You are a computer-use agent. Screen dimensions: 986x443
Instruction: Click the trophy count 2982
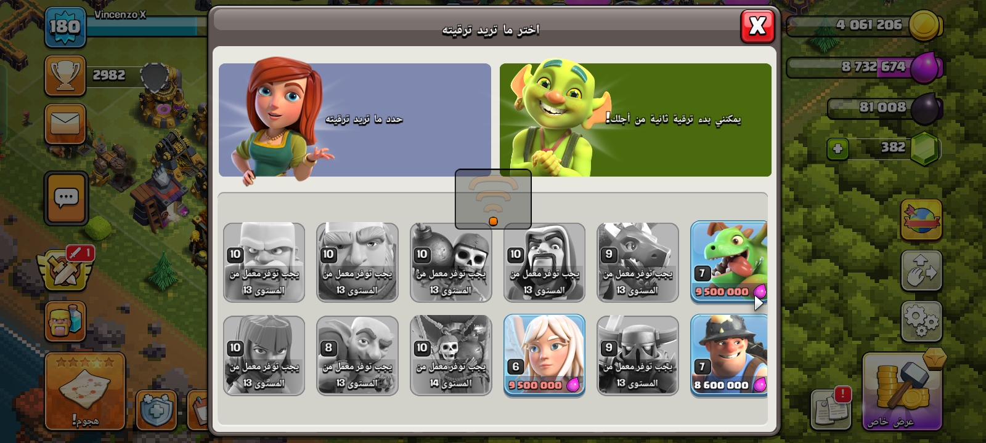tap(109, 75)
